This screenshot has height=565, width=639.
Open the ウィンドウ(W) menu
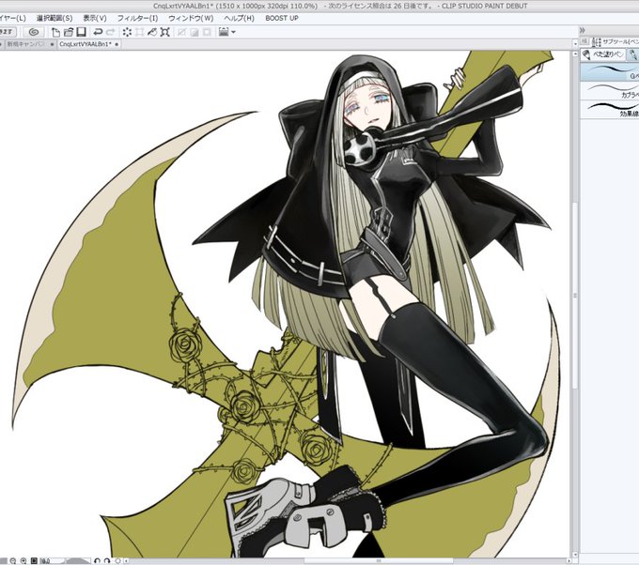[x=191, y=19]
